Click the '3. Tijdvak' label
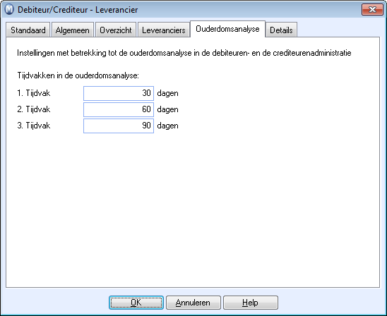This screenshot has height=316, width=387. point(34,126)
